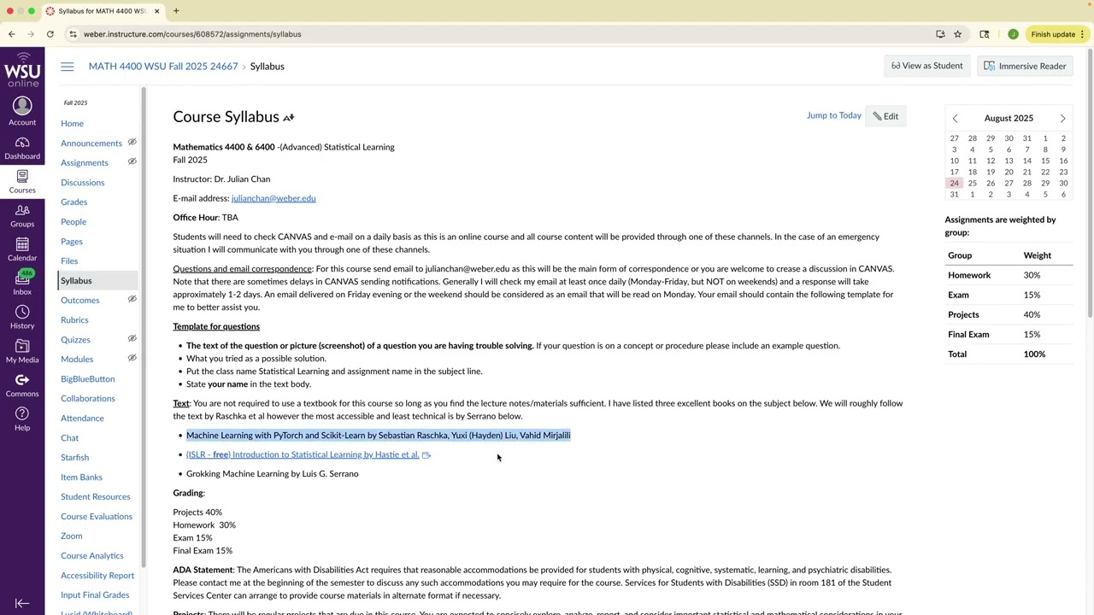
Task: Click hidden-eye icon next to Announcements
Action: tap(132, 143)
